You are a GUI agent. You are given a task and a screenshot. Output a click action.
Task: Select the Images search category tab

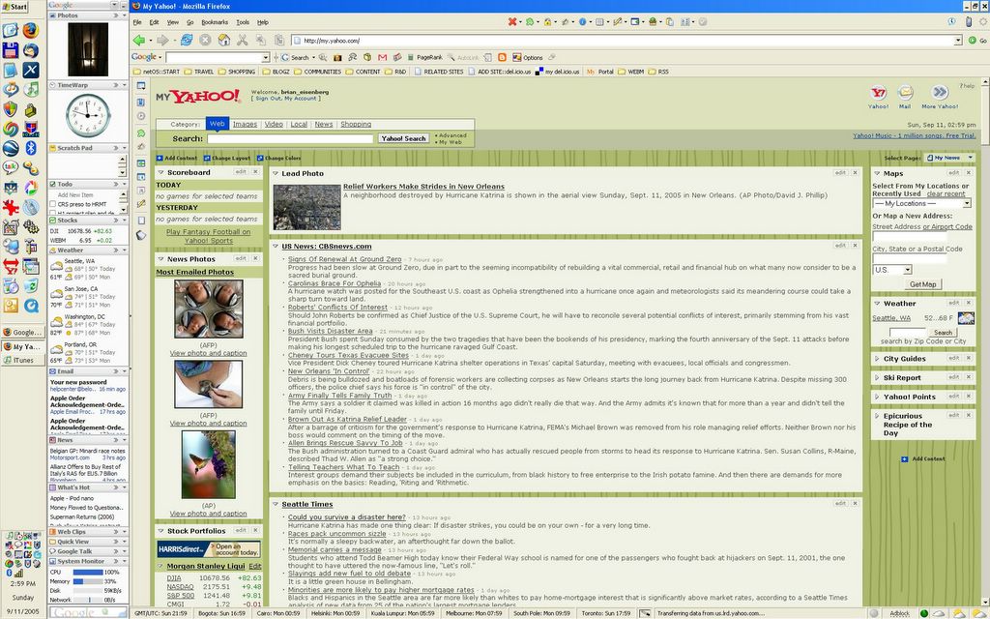tap(245, 125)
